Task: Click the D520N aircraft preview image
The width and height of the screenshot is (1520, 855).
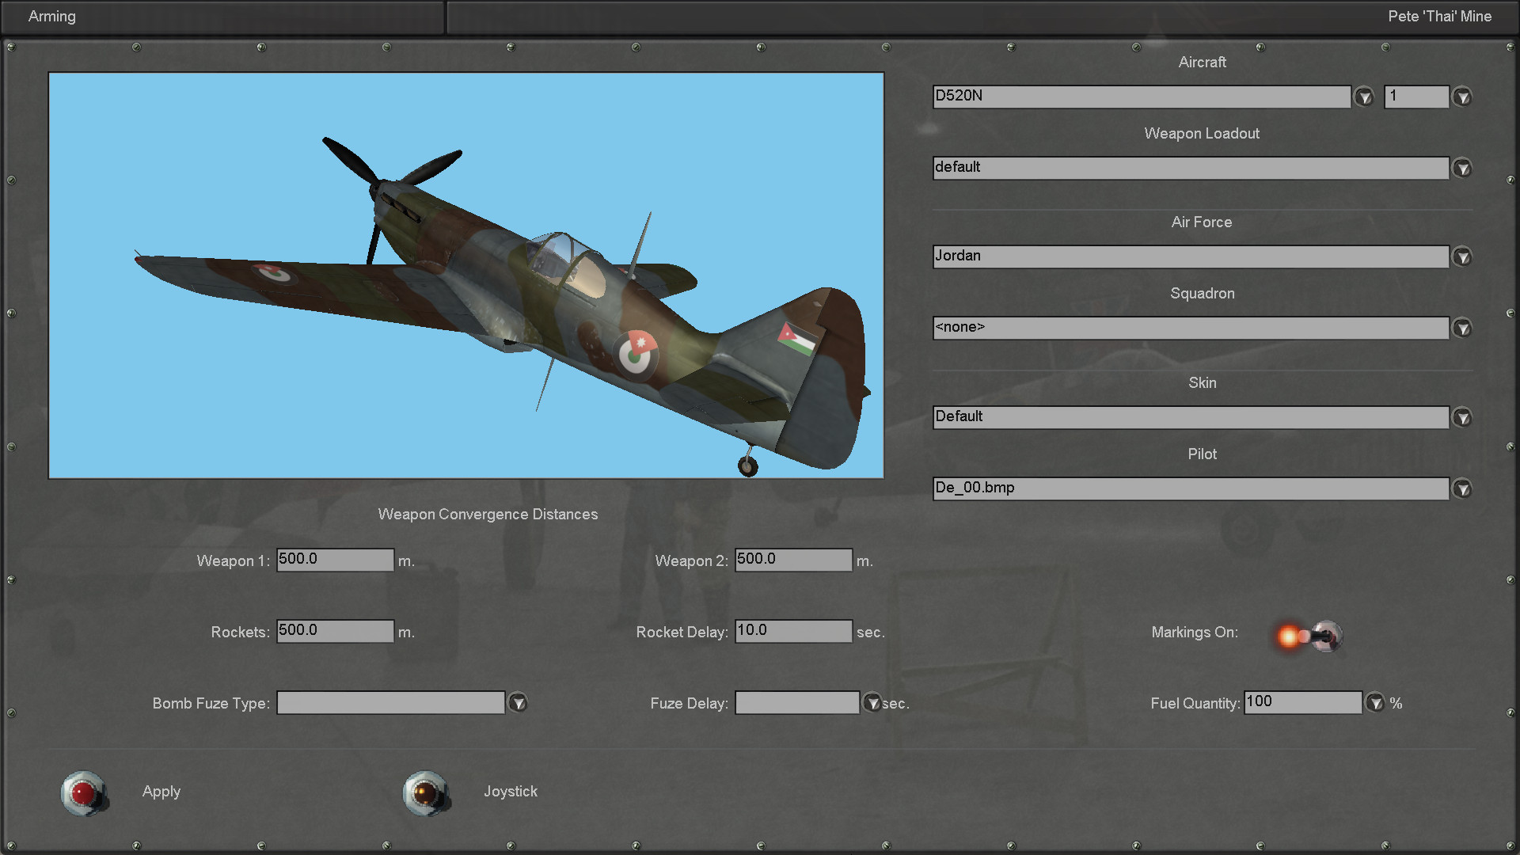Action: [x=465, y=275]
